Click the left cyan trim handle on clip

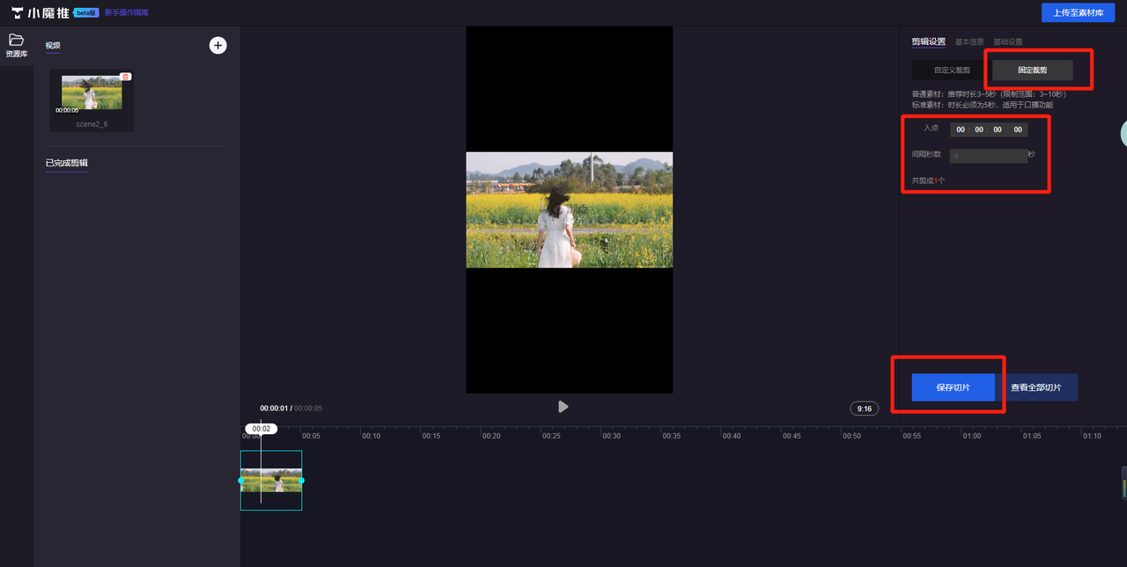(x=241, y=481)
